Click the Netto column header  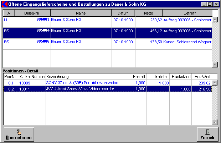pyautogui.click(x=149, y=13)
